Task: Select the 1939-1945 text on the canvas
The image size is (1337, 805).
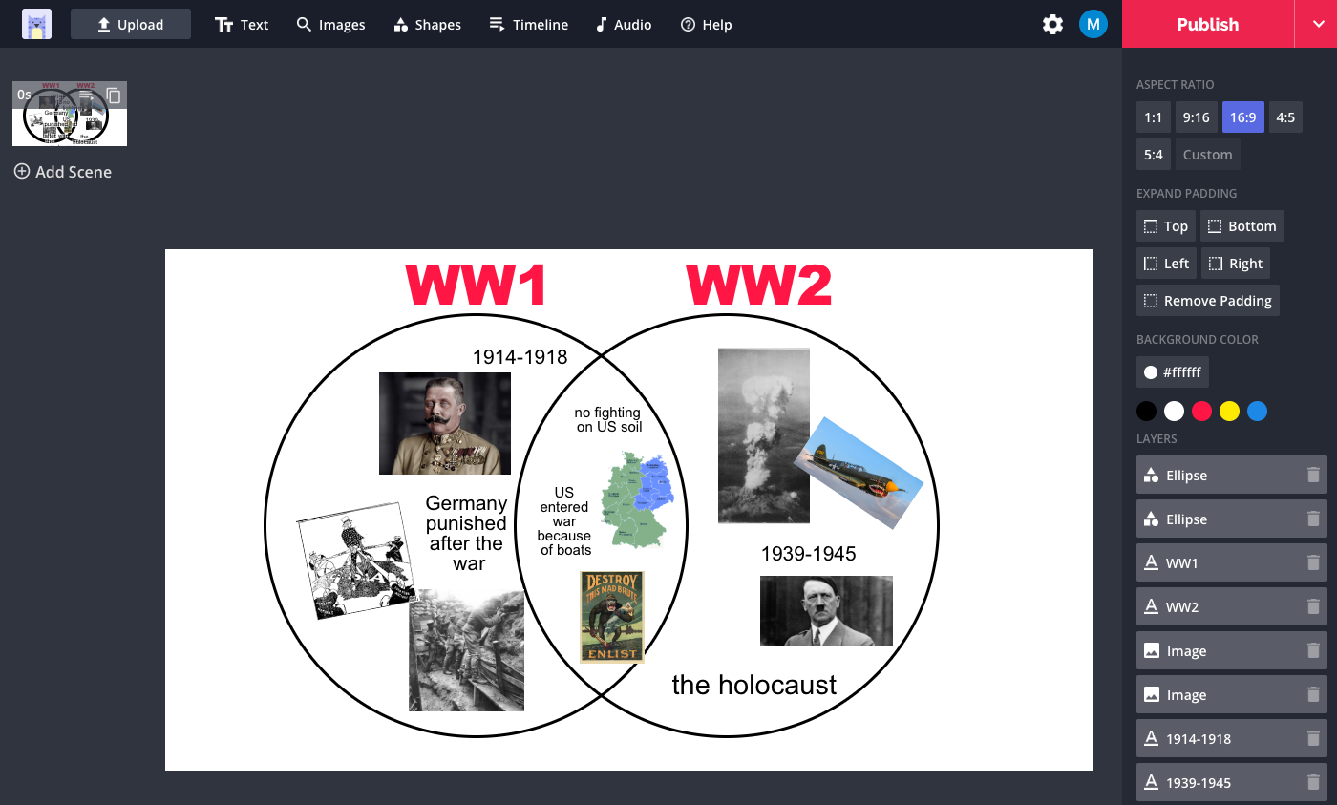Action: pyautogui.click(x=809, y=554)
